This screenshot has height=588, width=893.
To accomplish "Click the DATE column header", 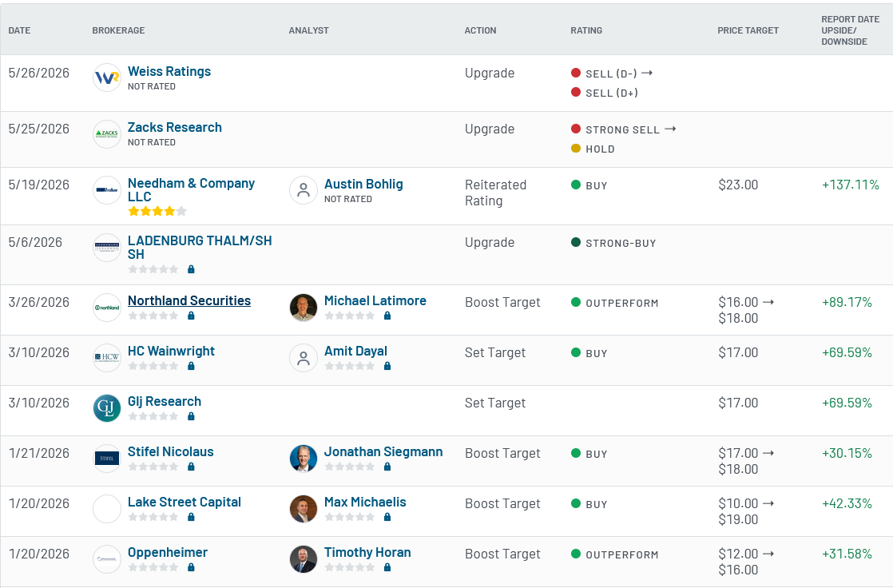I will (x=19, y=30).
